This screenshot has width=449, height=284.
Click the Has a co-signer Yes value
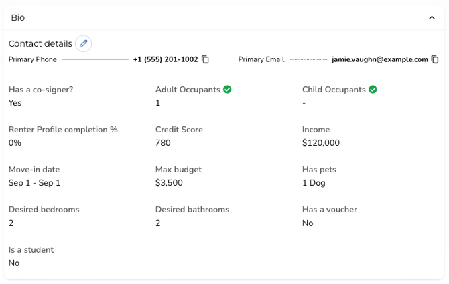[15, 103]
